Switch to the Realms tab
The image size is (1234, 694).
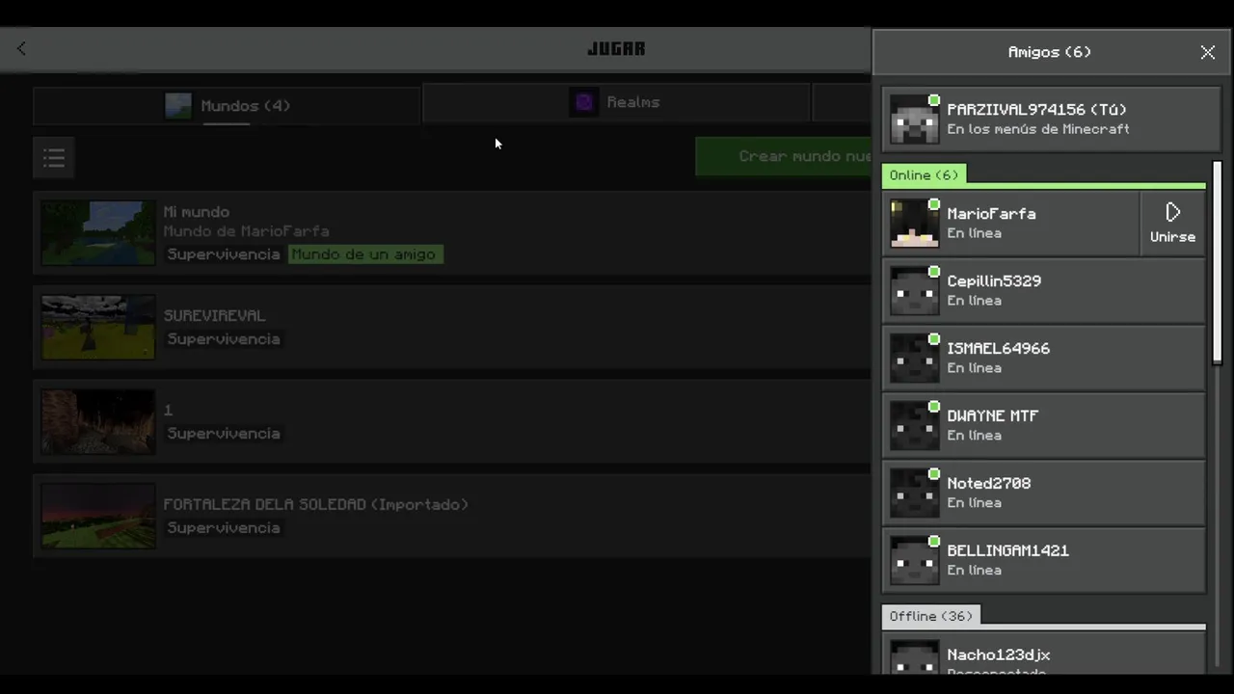click(x=616, y=102)
